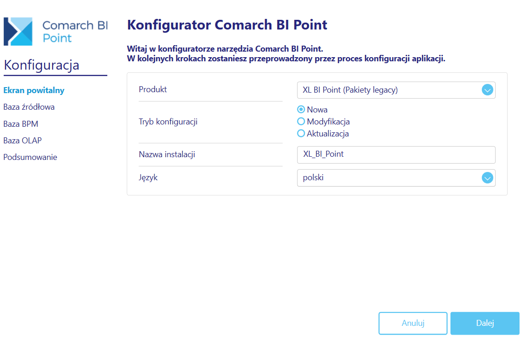The image size is (526, 342).
Task: Click the Konfigurator Comarch BI Point title
Action: (x=227, y=25)
